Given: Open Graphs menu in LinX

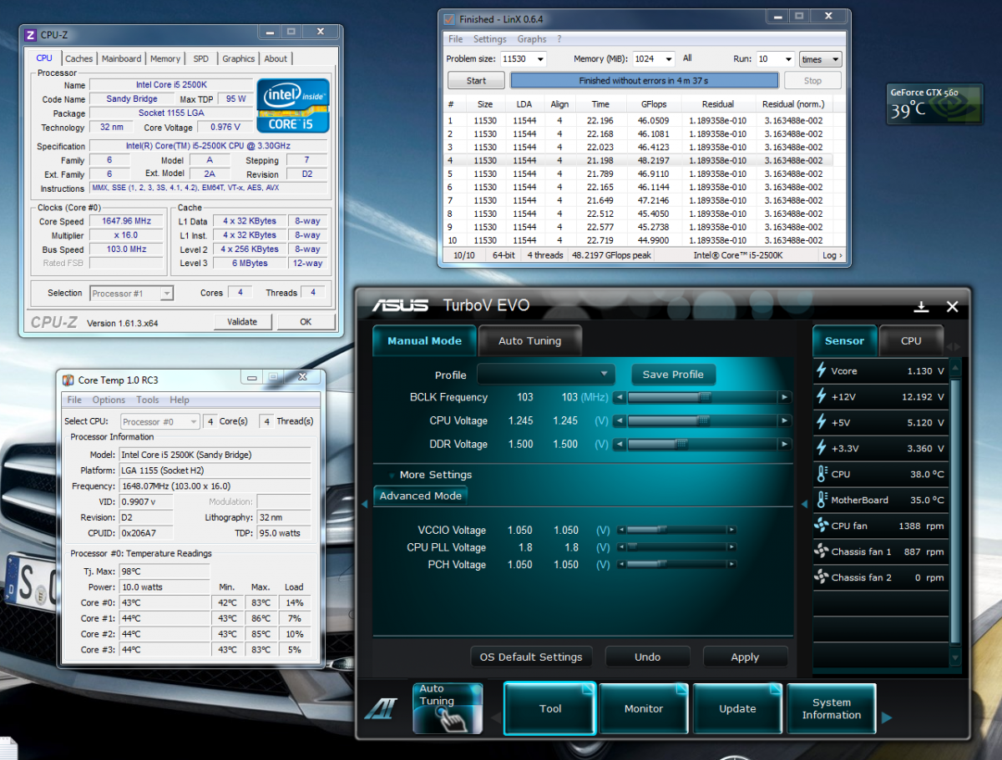Looking at the screenshot, I should coord(532,39).
